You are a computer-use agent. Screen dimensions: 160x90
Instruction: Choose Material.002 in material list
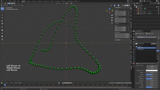[x=146, y=49]
